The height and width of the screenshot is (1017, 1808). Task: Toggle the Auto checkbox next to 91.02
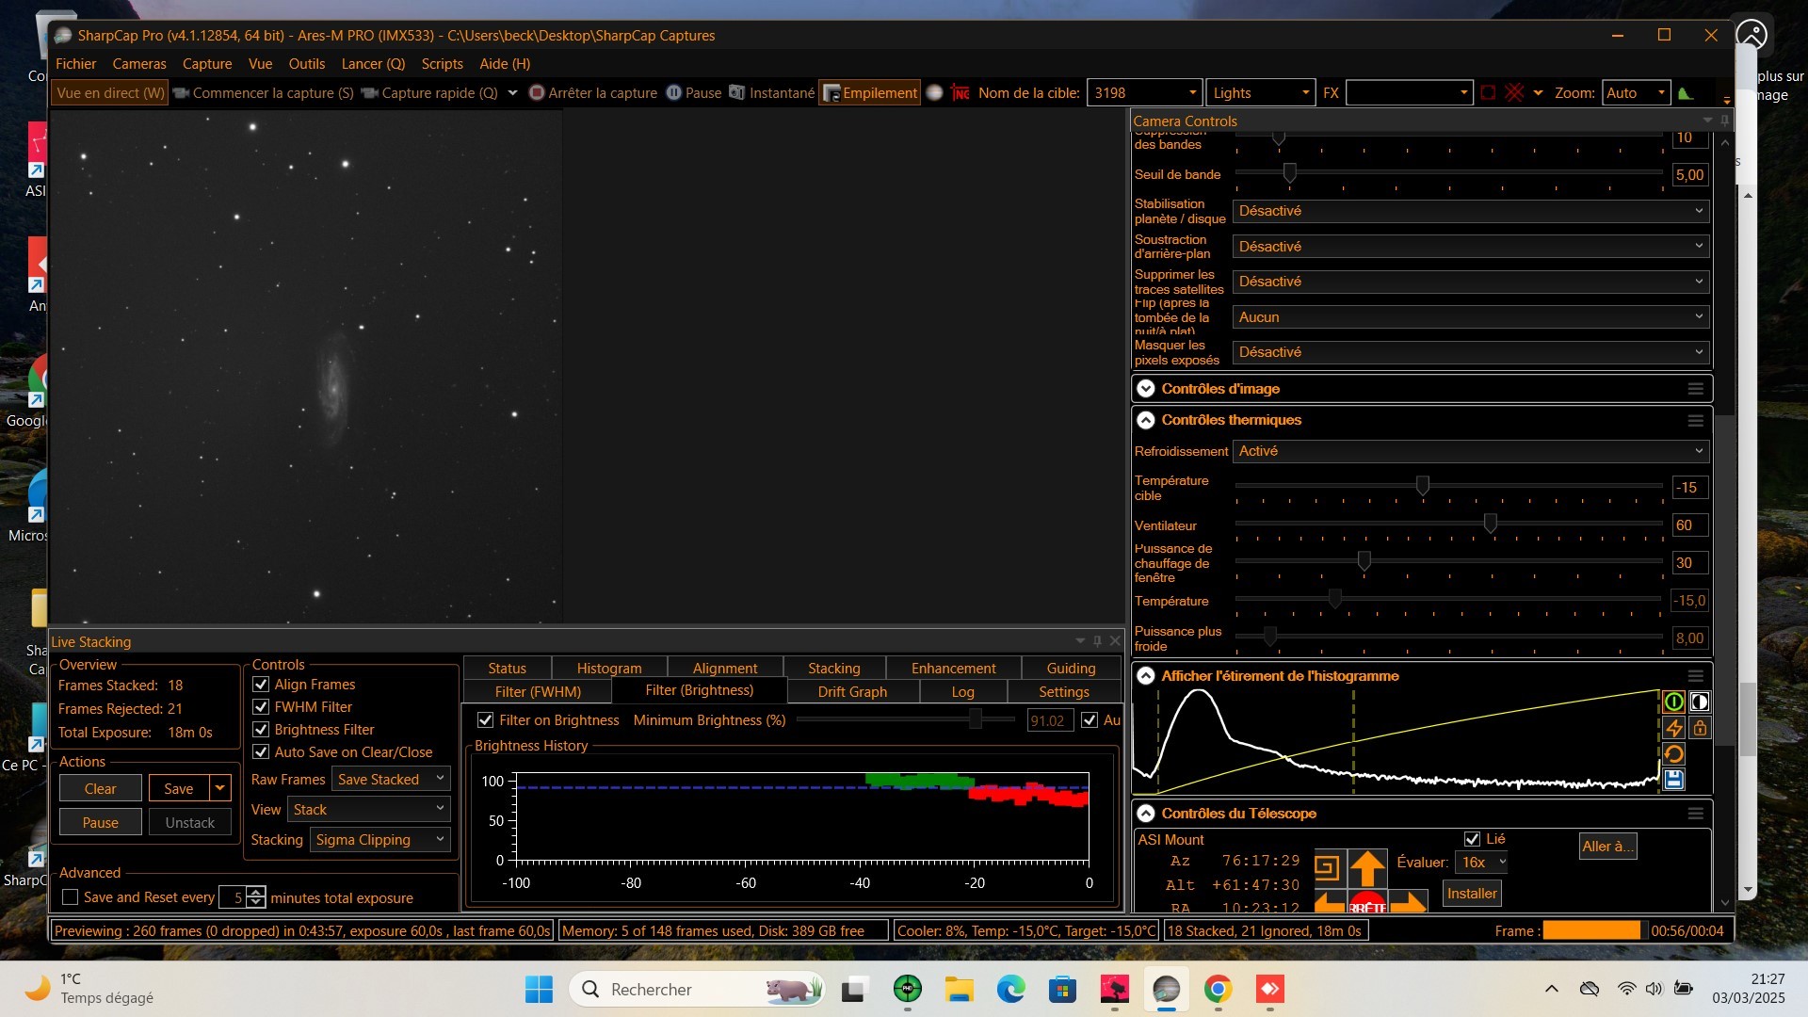pyautogui.click(x=1090, y=719)
